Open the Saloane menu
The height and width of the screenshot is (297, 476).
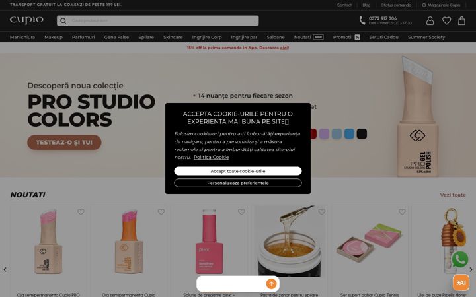tap(276, 37)
